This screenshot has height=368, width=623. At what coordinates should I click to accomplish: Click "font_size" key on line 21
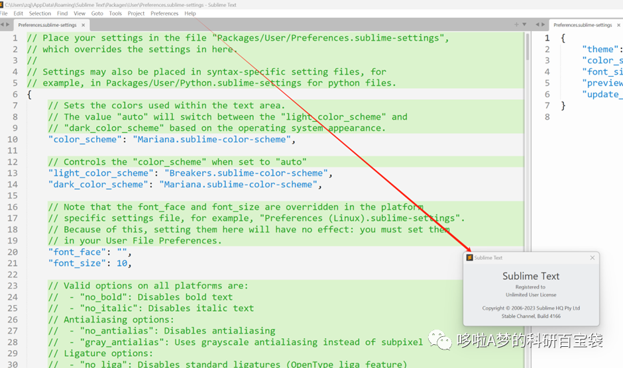click(77, 263)
